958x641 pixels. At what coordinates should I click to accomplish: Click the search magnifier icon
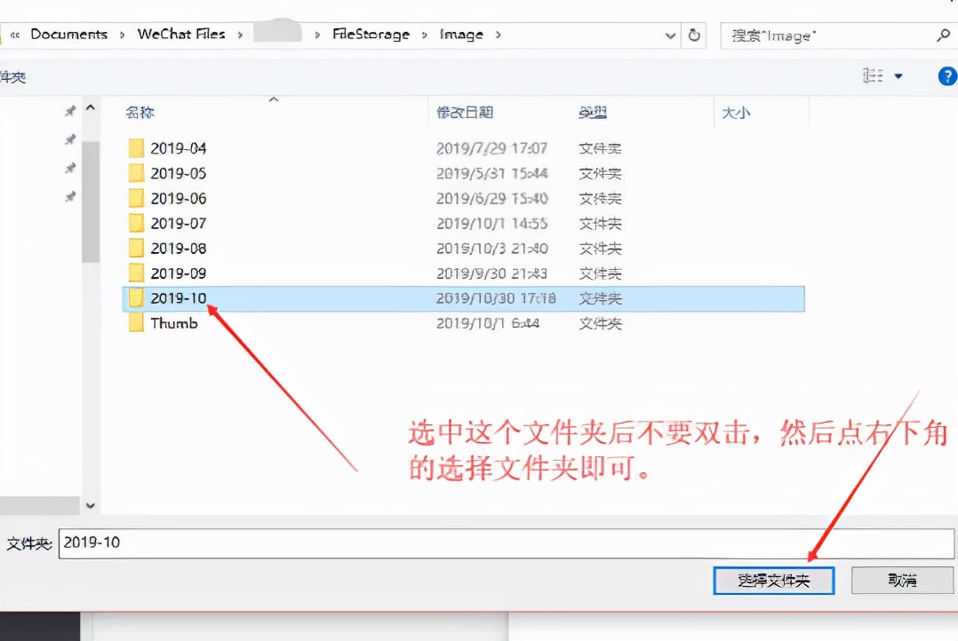click(x=943, y=36)
